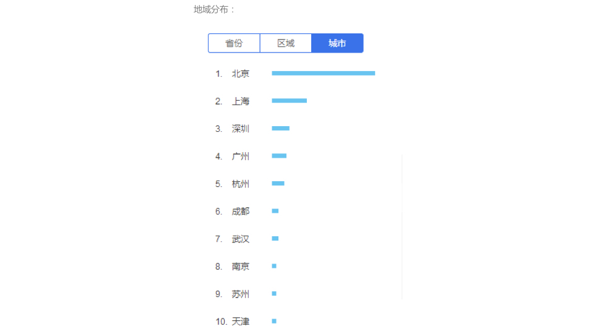Click the 武汉 city label
This screenshot has width=594, height=334.
click(x=241, y=239)
